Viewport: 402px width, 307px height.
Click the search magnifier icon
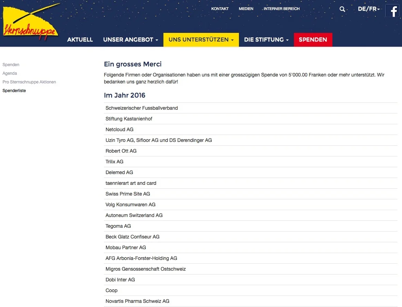342,9
